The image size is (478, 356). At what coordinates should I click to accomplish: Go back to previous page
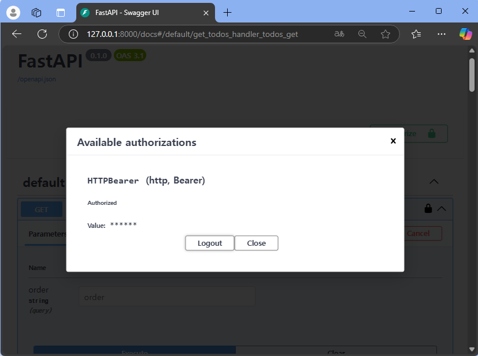coord(17,34)
